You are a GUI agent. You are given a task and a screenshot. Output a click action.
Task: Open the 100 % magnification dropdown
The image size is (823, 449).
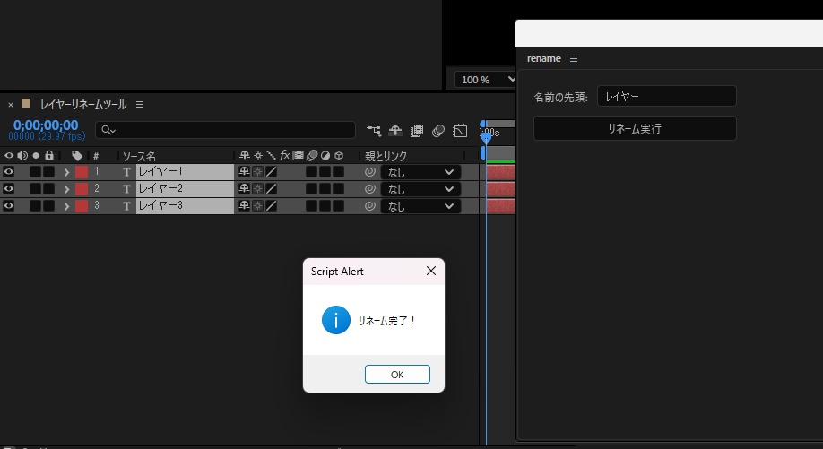point(486,80)
